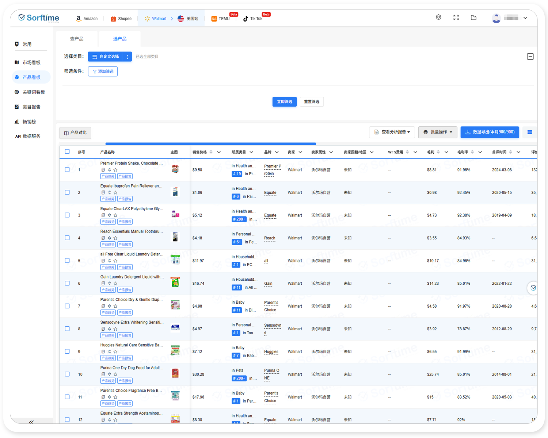Open the 批量操作 dropdown
This screenshot has height=438, width=548.
coord(437,132)
